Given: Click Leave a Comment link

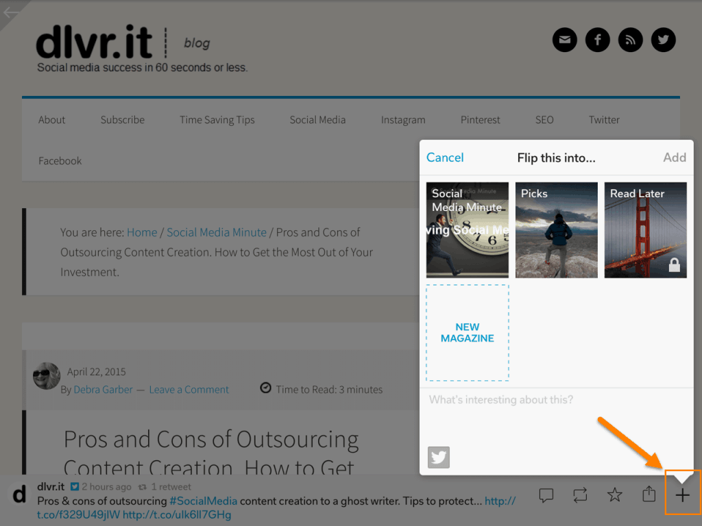Looking at the screenshot, I should tap(189, 390).
